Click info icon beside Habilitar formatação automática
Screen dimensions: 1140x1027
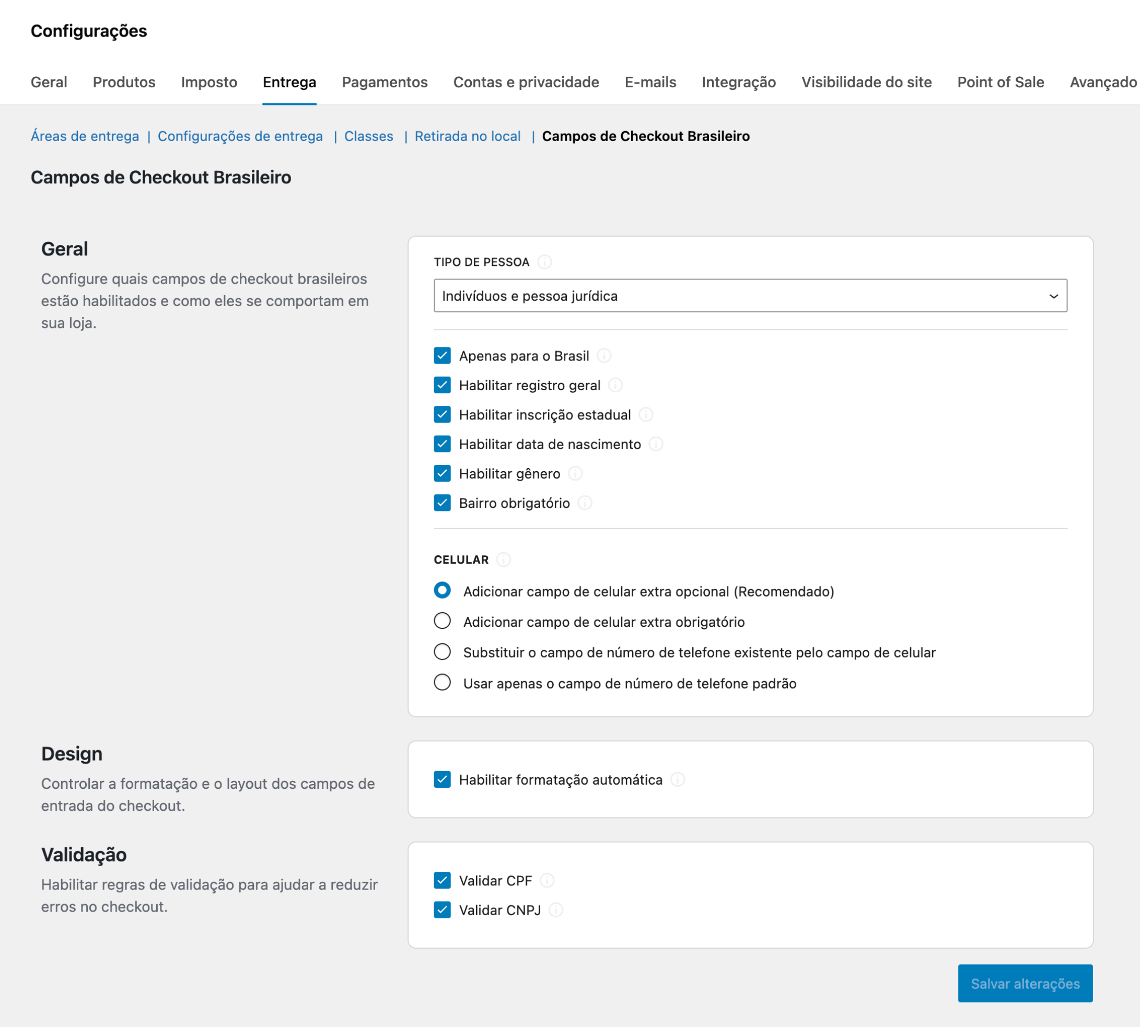677,780
